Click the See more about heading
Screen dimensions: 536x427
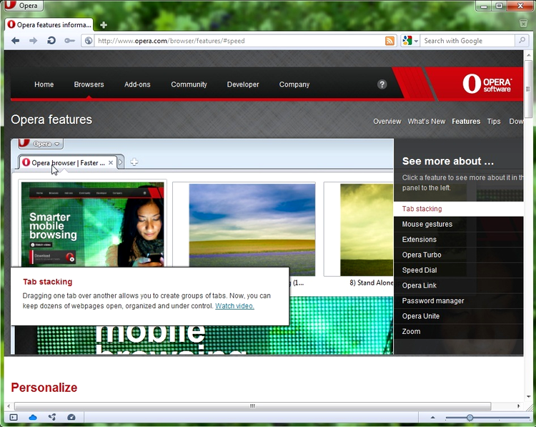click(448, 161)
